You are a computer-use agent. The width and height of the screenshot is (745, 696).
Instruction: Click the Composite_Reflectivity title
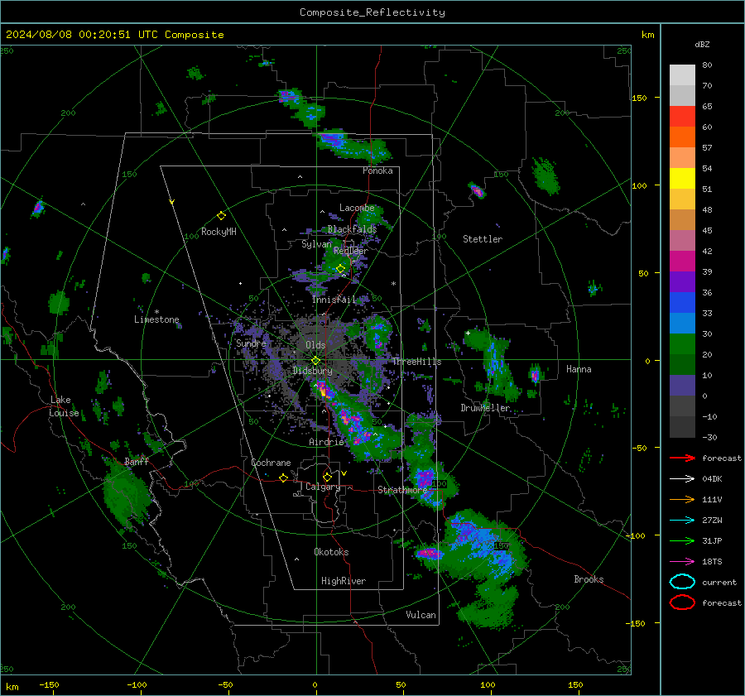(372, 12)
